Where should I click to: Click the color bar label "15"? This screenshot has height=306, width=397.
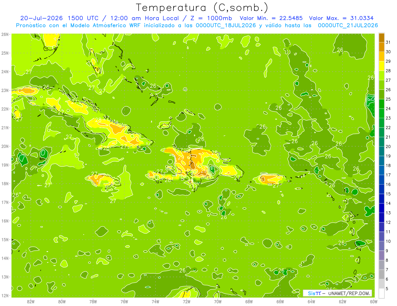(388, 194)
